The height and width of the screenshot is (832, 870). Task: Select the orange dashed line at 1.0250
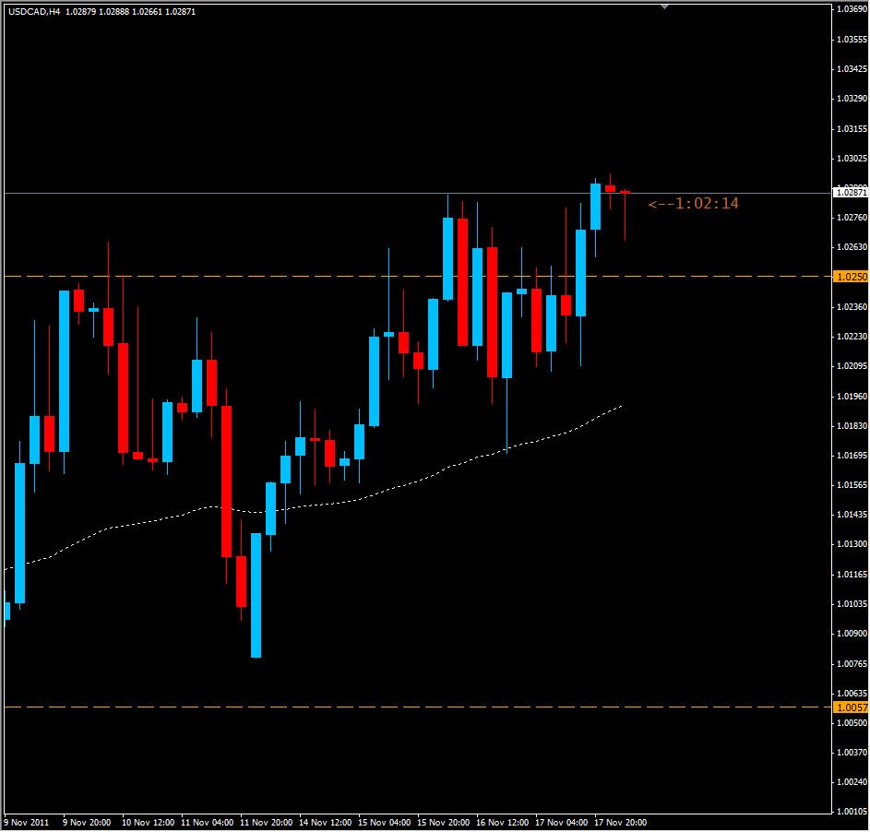pos(417,276)
